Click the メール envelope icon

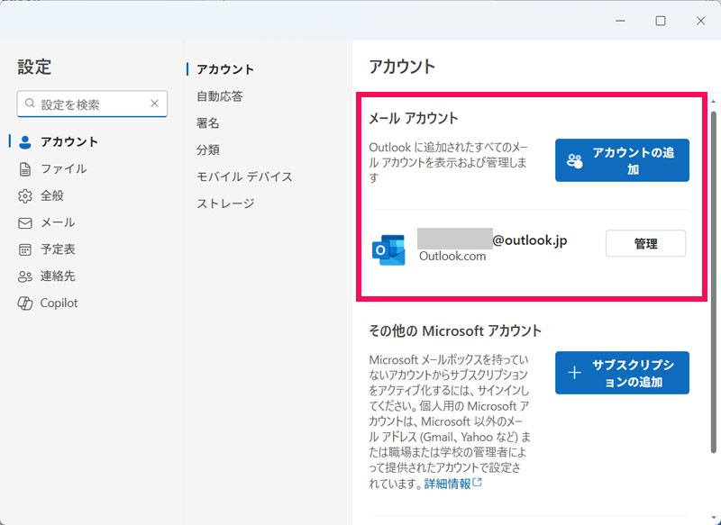(25, 223)
